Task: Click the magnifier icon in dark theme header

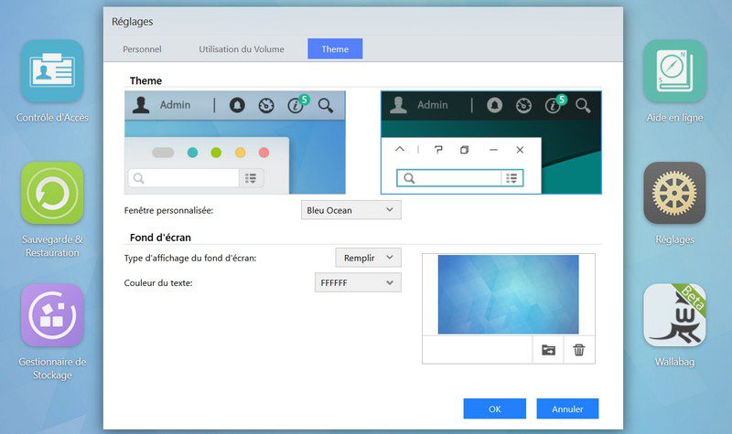Action: [583, 105]
